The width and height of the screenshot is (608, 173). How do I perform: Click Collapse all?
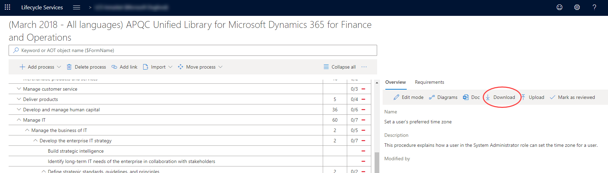(x=340, y=67)
